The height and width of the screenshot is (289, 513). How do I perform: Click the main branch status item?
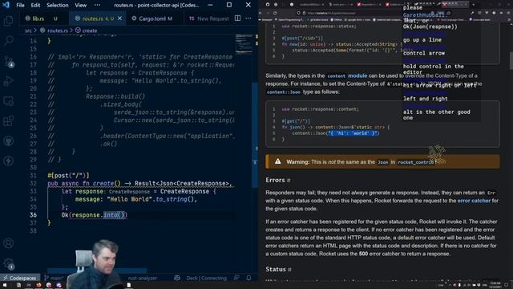pos(54,278)
